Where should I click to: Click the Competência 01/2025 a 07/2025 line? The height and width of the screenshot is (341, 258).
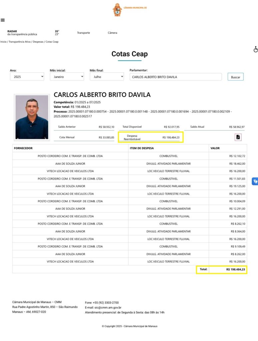point(77,102)
